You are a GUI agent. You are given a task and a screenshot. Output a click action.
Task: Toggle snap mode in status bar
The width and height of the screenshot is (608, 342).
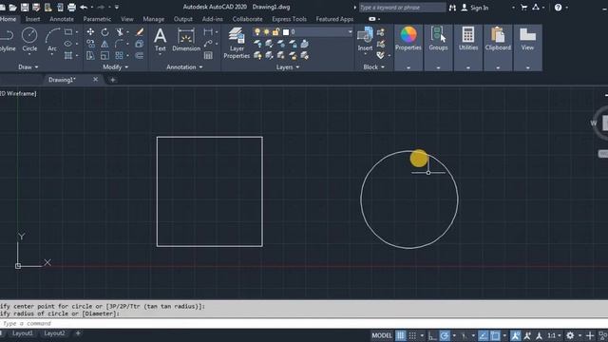point(412,335)
